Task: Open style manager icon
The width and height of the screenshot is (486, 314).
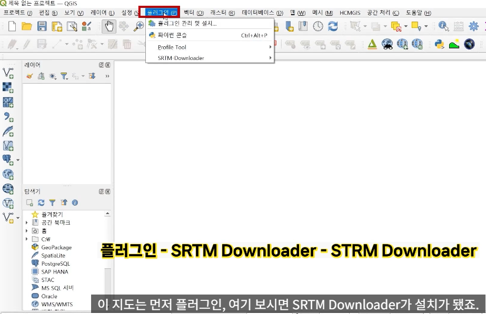Action: point(86,26)
